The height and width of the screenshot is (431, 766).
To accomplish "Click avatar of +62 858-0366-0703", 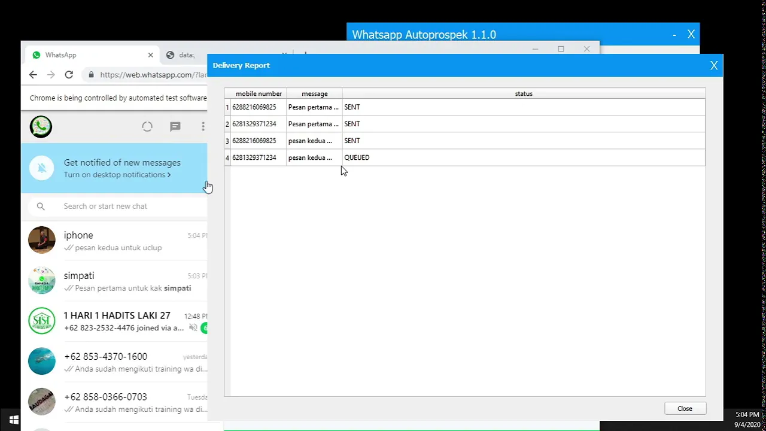I will pos(42,402).
